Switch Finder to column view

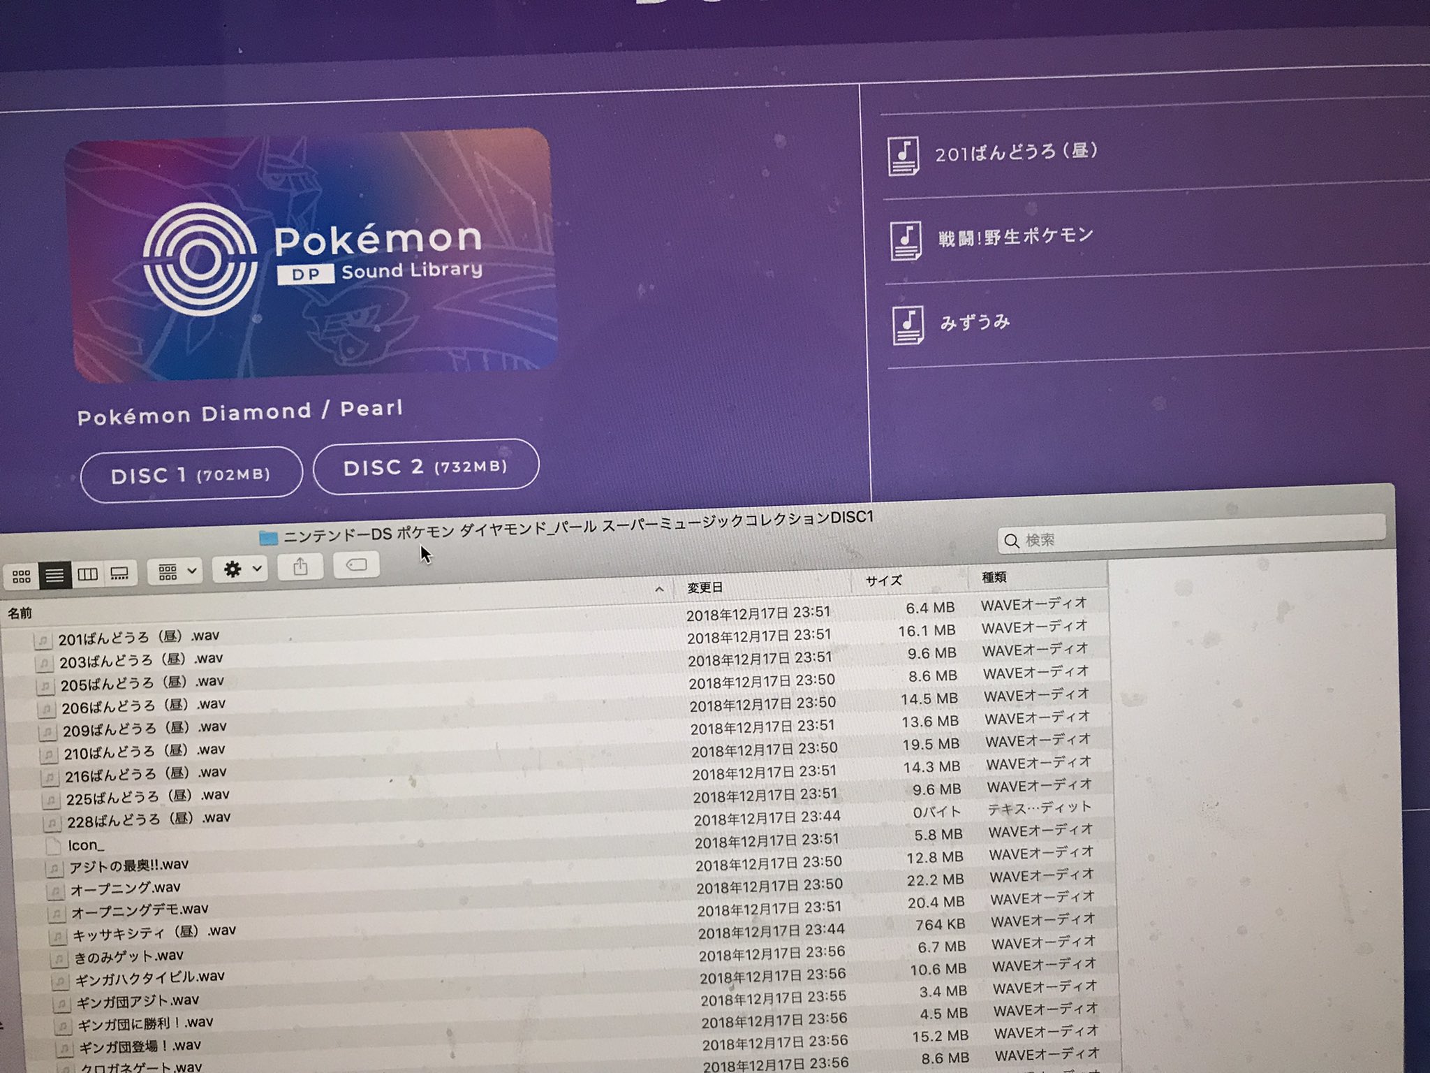(87, 574)
